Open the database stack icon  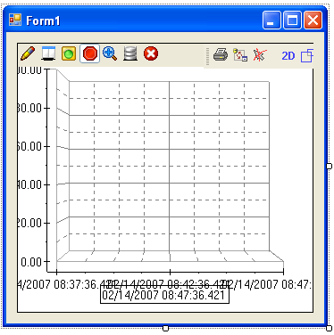130,54
